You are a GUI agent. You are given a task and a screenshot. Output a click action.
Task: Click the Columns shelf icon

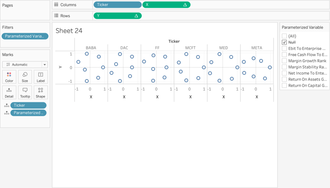click(56, 5)
